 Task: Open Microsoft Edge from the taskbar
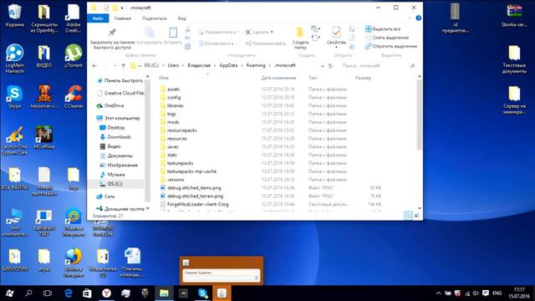[69, 293]
